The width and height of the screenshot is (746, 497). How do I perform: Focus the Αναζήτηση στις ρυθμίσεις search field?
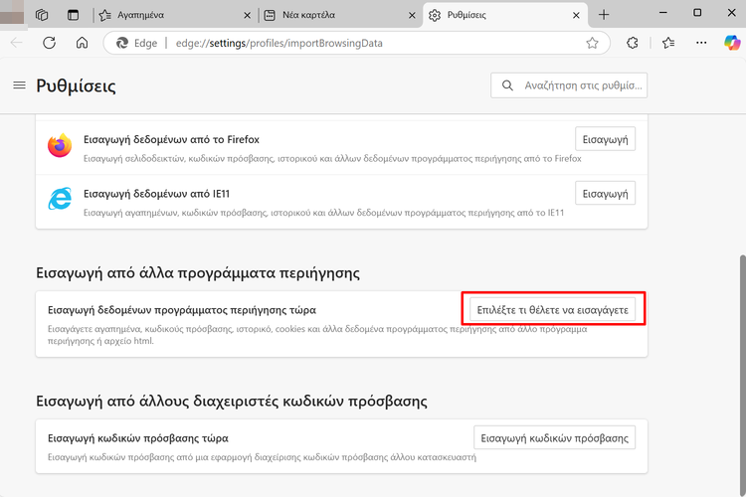[569, 85]
